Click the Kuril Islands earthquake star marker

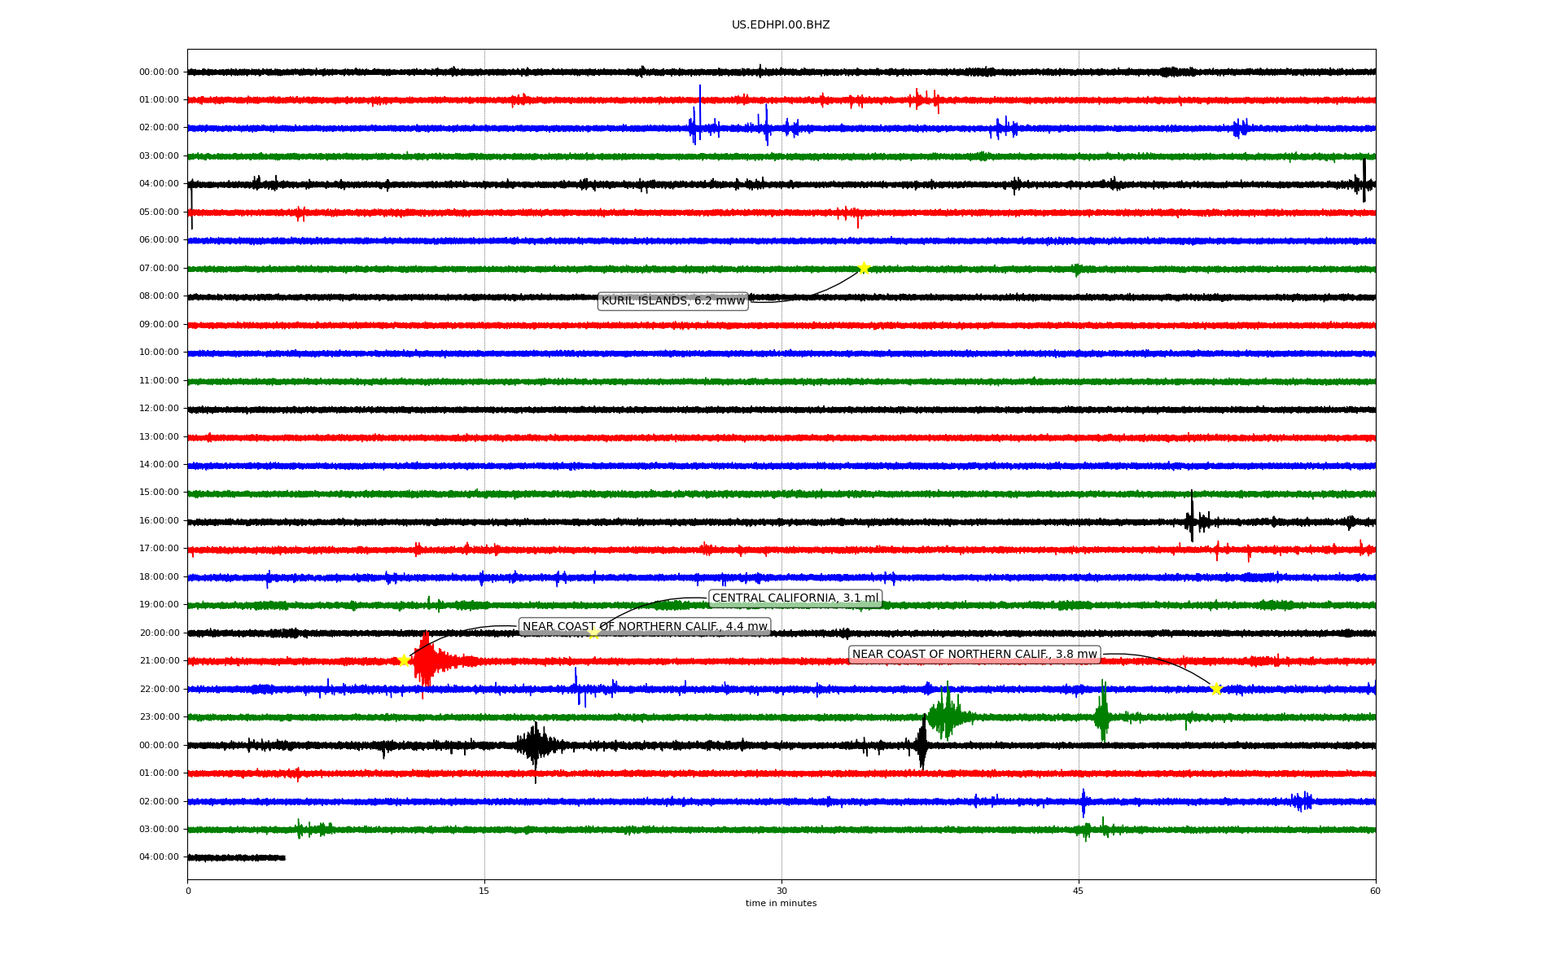(x=864, y=268)
